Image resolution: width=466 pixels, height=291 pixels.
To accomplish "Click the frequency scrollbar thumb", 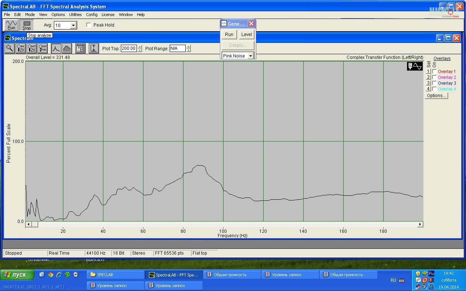I will point(35,224).
